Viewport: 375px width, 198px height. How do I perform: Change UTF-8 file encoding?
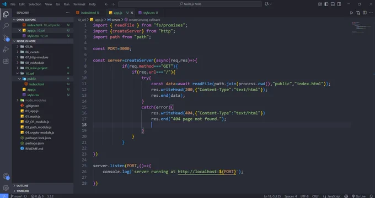(x=304, y=196)
